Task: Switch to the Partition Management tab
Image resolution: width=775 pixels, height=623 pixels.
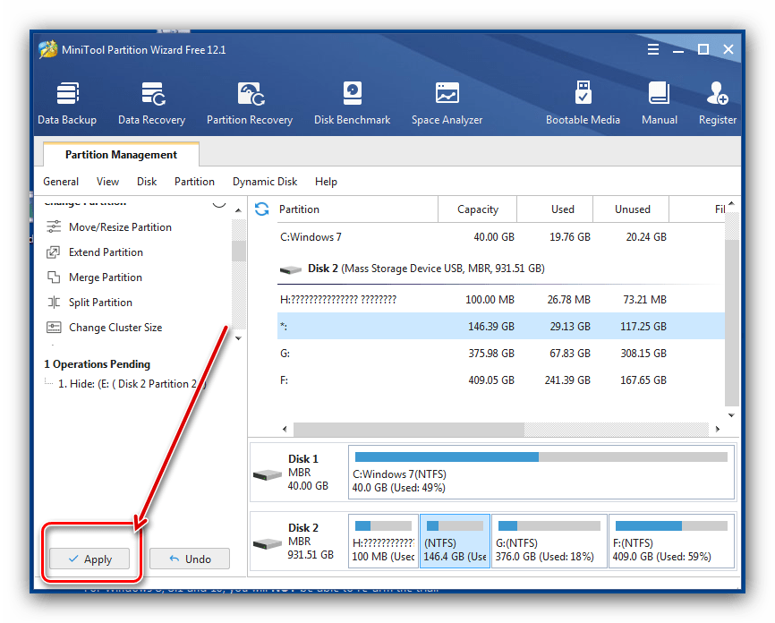Action: pyautogui.click(x=121, y=155)
